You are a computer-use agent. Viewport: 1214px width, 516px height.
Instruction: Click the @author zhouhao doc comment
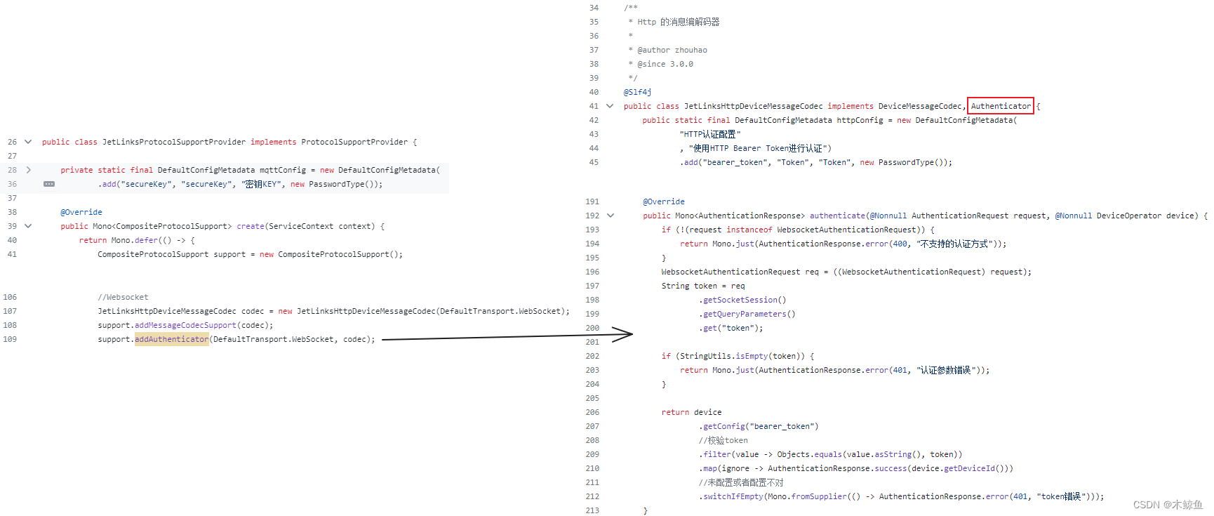672,50
